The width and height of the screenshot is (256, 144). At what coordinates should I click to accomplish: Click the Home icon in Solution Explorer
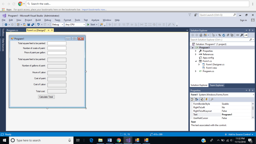tap(201, 35)
